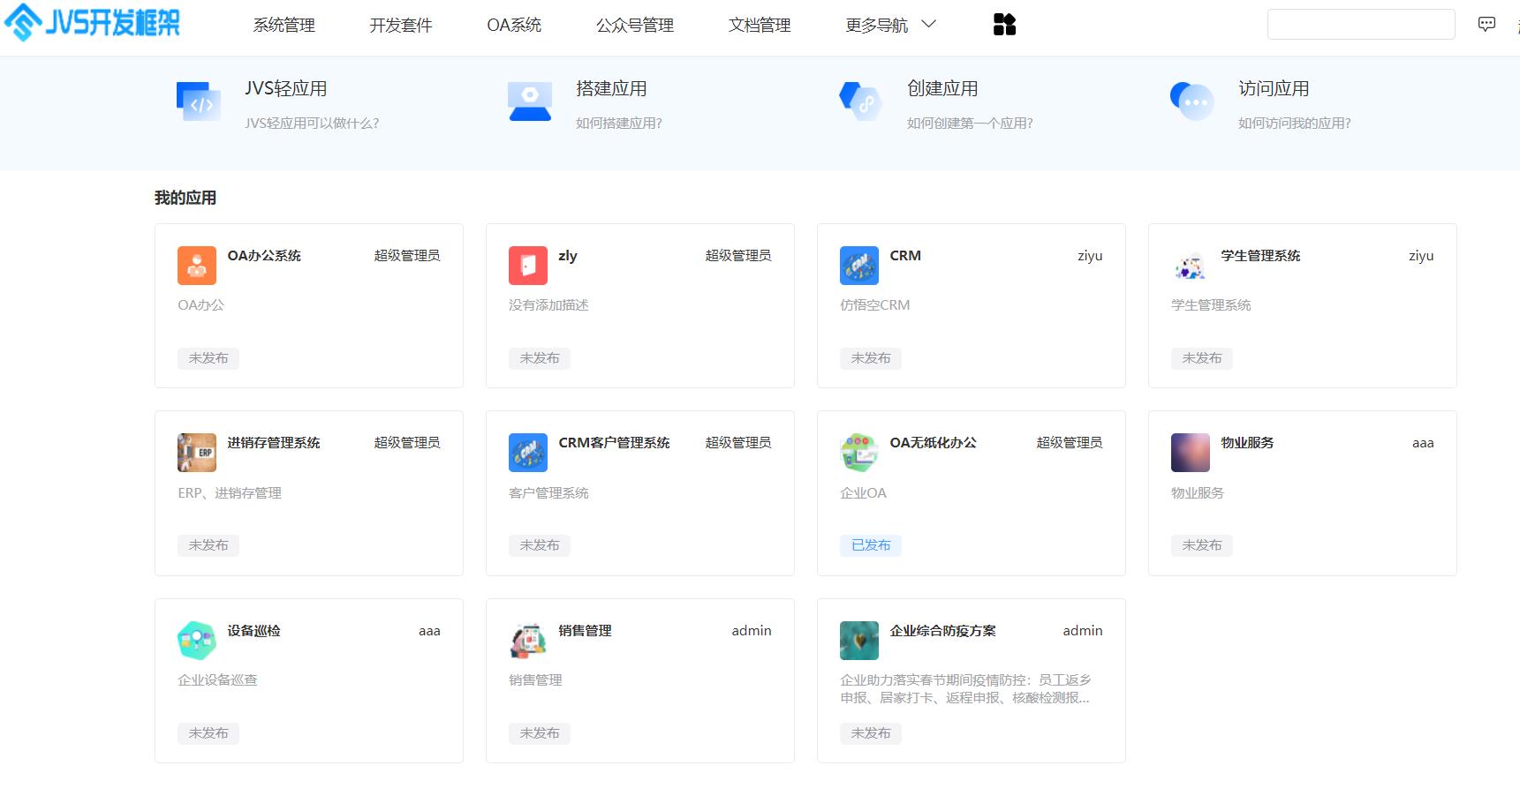Click the JVS轻应用 code window icon
The width and height of the screenshot is (1520, 803).
point(199,101)
